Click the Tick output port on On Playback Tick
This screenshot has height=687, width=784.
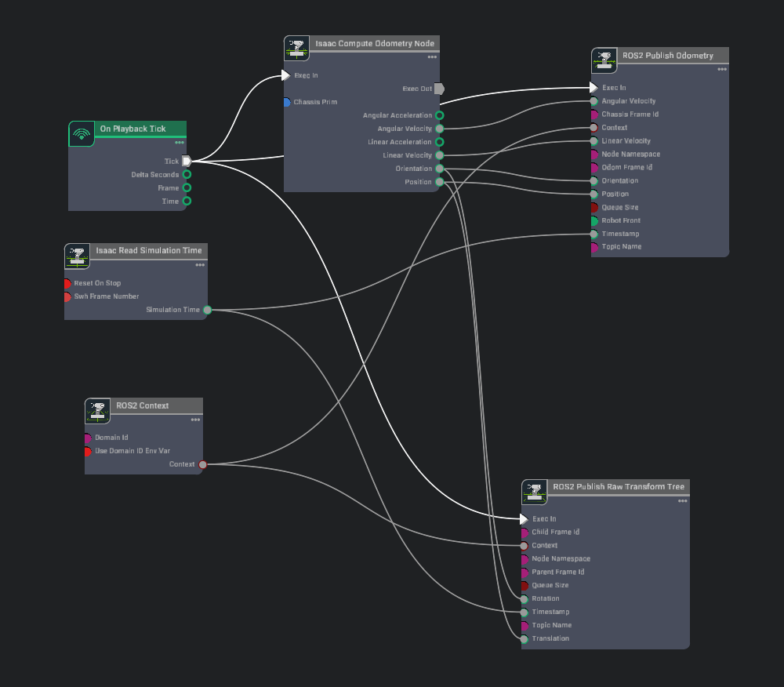(187, 161)
